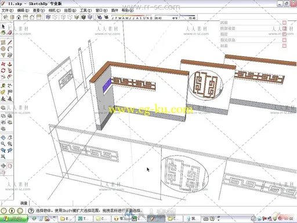Viewport: 297px width, 223px height.
Task: Activate the red Move tool
Action: [x=3, y=64]
